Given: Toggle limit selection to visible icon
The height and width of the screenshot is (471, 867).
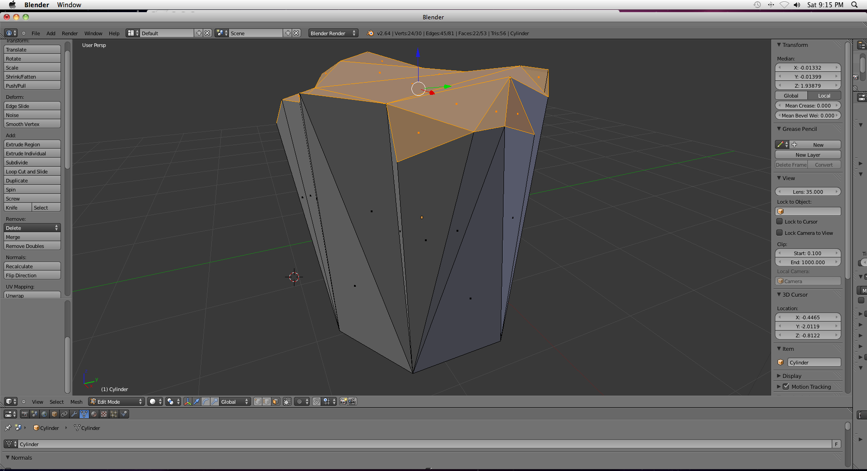Looking at the screenshot, I should 287,401.
